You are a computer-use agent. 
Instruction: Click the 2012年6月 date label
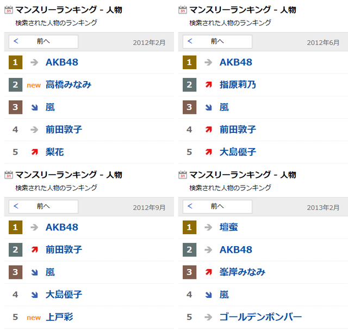point(323,42)
